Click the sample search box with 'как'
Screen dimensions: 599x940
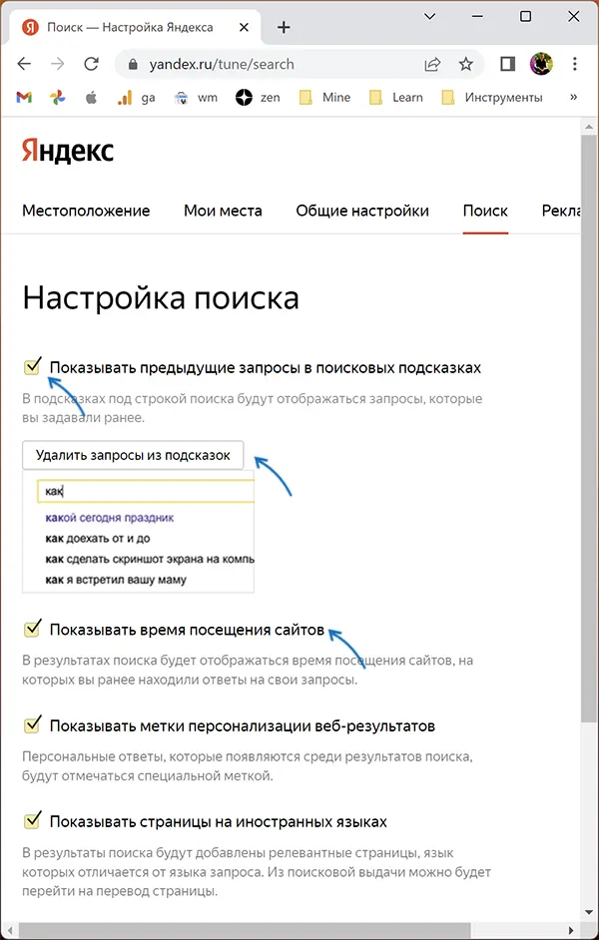(x=146, y=491)
